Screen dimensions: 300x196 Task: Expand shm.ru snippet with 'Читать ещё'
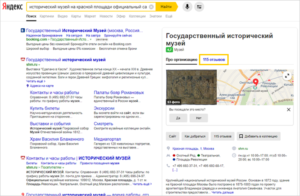click(x=35, y=80)
